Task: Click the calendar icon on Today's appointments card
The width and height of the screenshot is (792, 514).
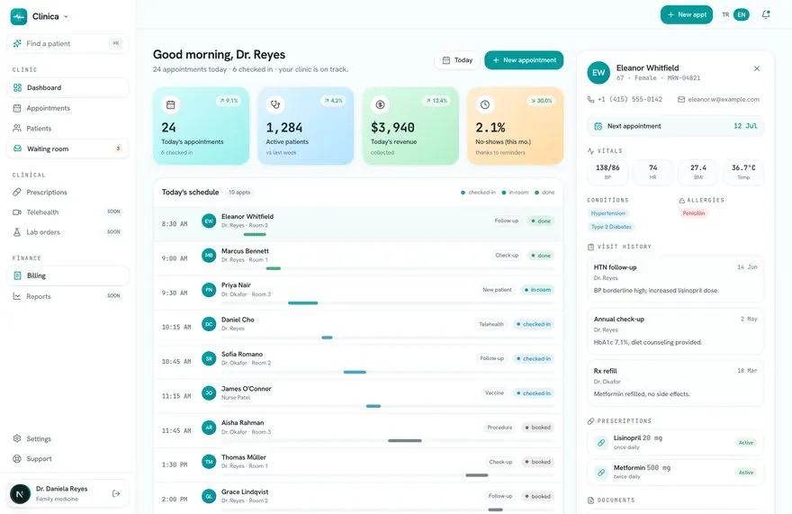Action: (171, 104)
